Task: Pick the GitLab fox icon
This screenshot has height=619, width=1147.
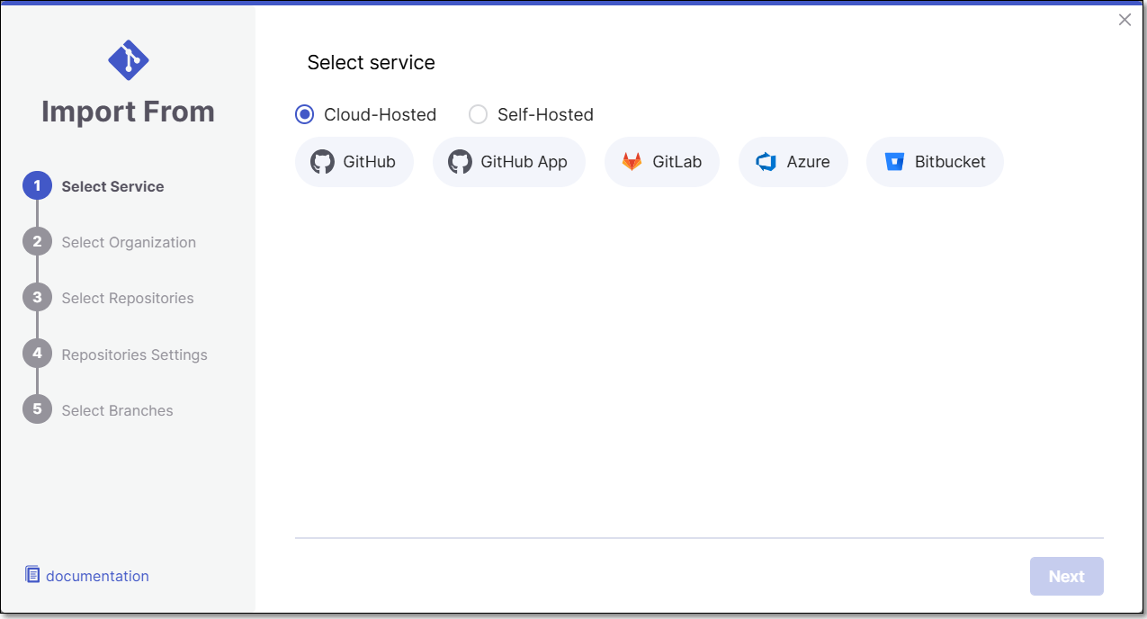Action: 632,162
